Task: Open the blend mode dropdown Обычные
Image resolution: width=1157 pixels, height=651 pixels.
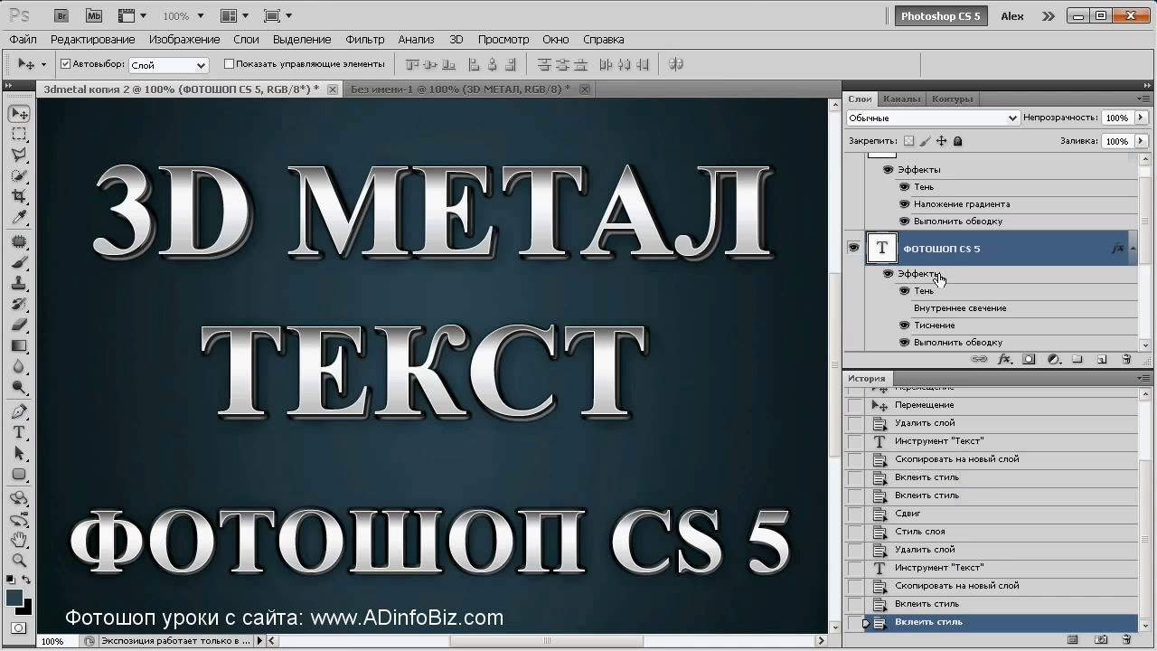Action: (932, 118)
